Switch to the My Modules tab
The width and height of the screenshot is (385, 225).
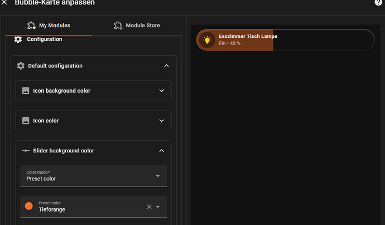click(x=49, y=26)
